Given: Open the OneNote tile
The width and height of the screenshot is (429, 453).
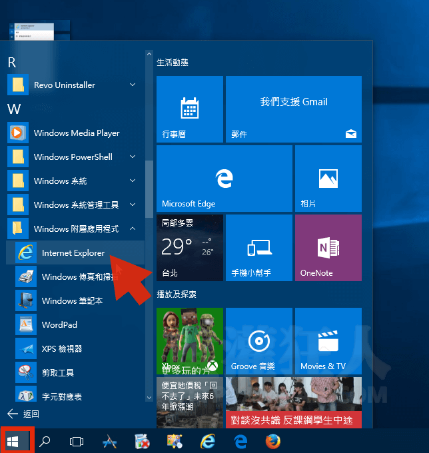Looking at the screenshot, I should (328, 248).
